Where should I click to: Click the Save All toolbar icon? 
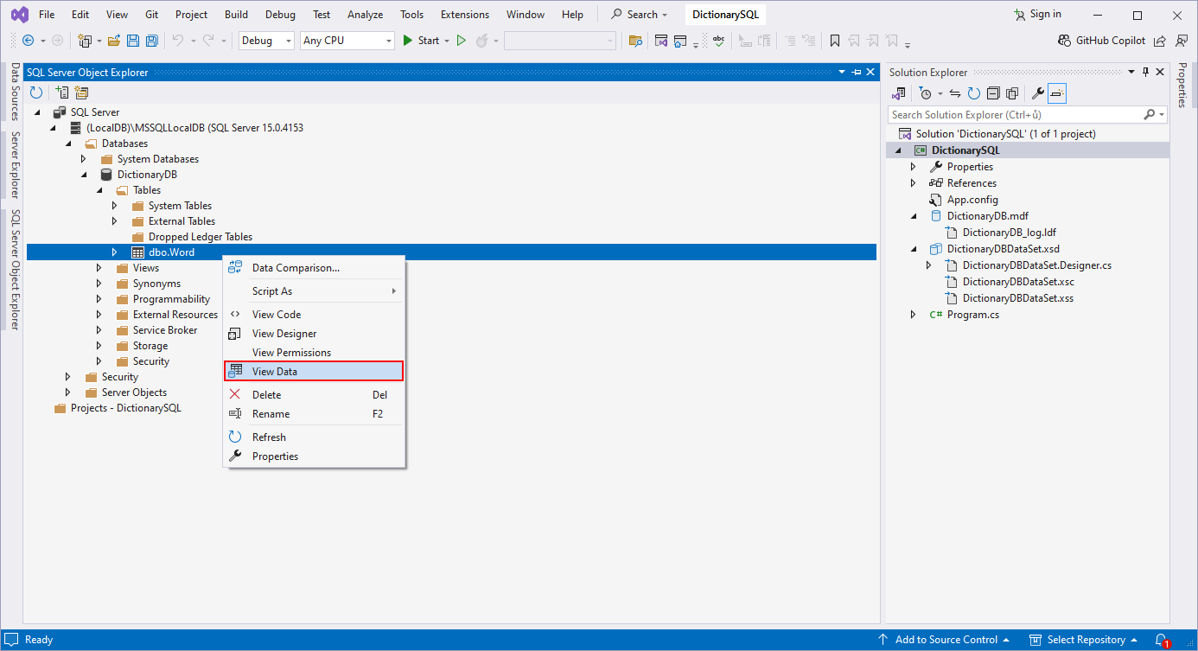[x=150, y=41]
